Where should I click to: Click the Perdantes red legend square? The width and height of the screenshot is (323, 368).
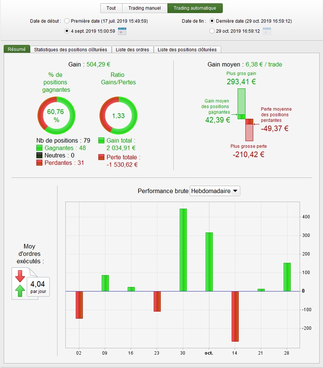[40, 163]
